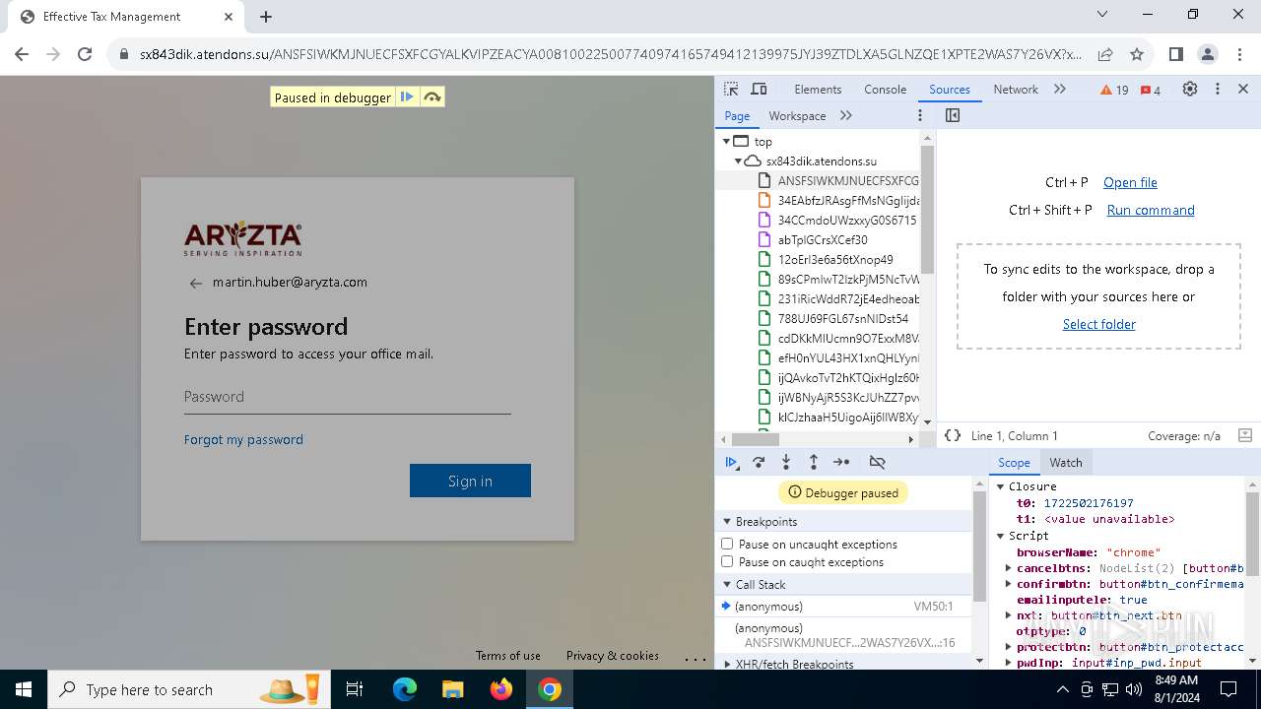The width and height of the screenshot is (1261, 709).
Task: Click Forgot my password link
Action: [243, 439]
